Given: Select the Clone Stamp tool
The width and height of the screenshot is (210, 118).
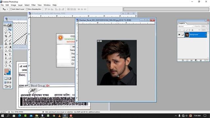Looking at the screenshot, I should coord(6,44).
